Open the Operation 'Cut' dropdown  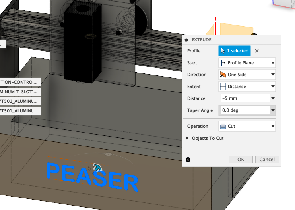coord(247,126)
